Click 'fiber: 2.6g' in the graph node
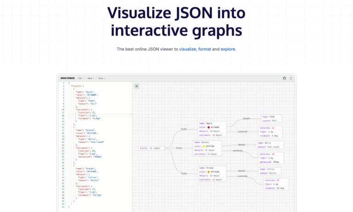 pyautogui.click(x=266, y=158)
